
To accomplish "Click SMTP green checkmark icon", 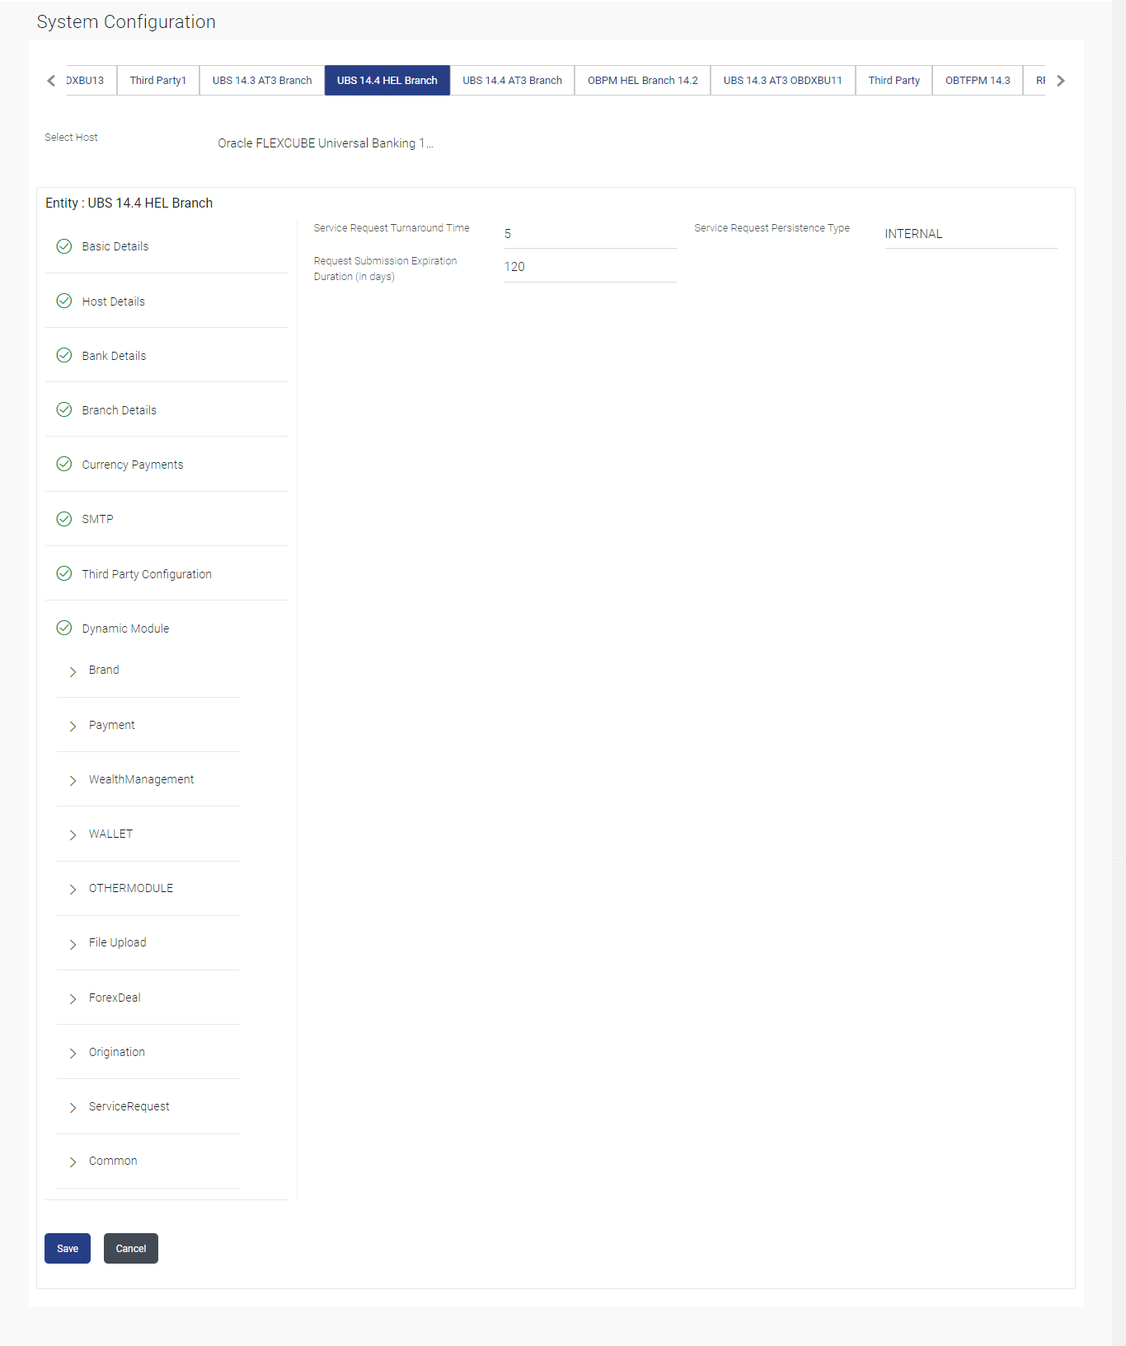I will (x=63, y=519).
